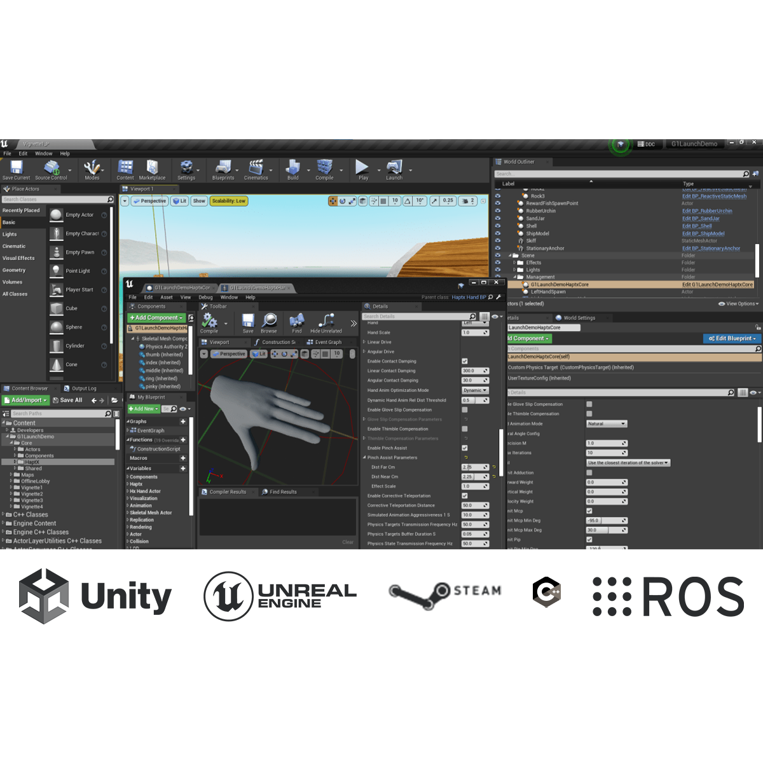Image resolution: width=763 pixels, height=763 pixels.
Task: Click the Build toolbar icon
Action: (292, 170)
